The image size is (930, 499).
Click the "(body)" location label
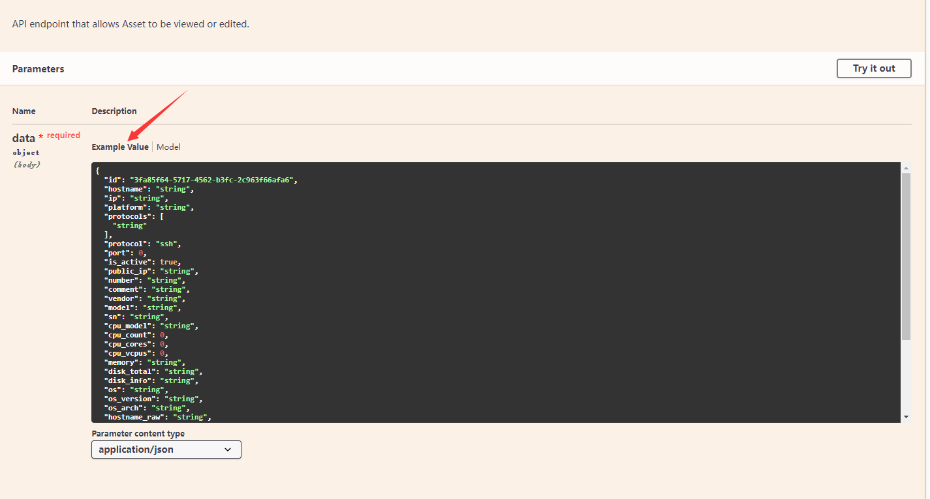(26, 164)
